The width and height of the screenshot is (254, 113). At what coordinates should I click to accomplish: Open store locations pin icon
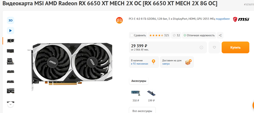coord(153,62)
